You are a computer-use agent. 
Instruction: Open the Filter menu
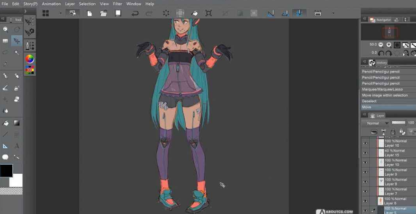[x=118, y=4]
